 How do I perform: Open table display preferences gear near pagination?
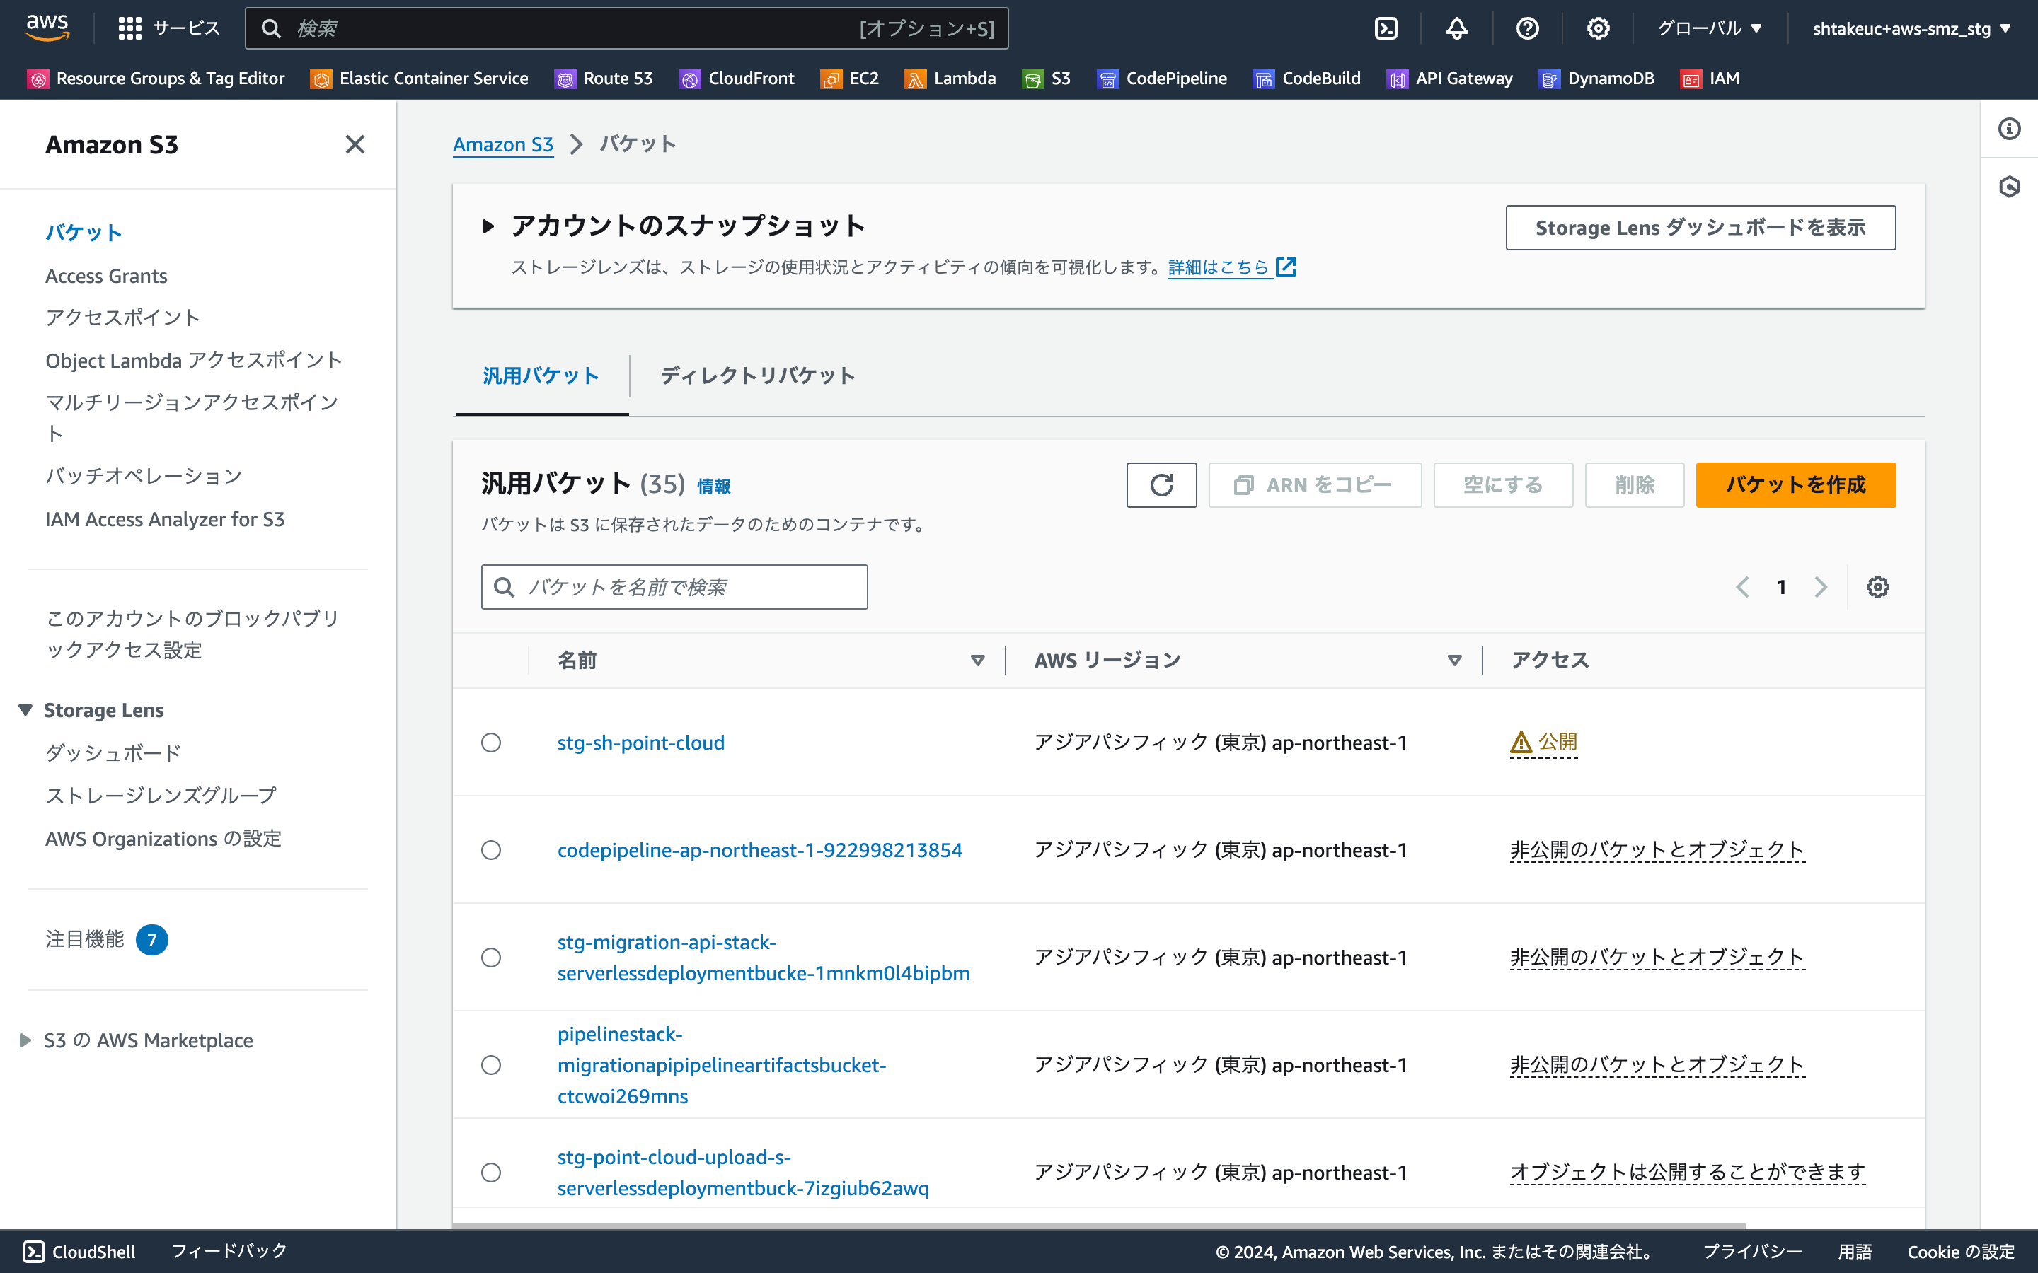click(1878, 587)
